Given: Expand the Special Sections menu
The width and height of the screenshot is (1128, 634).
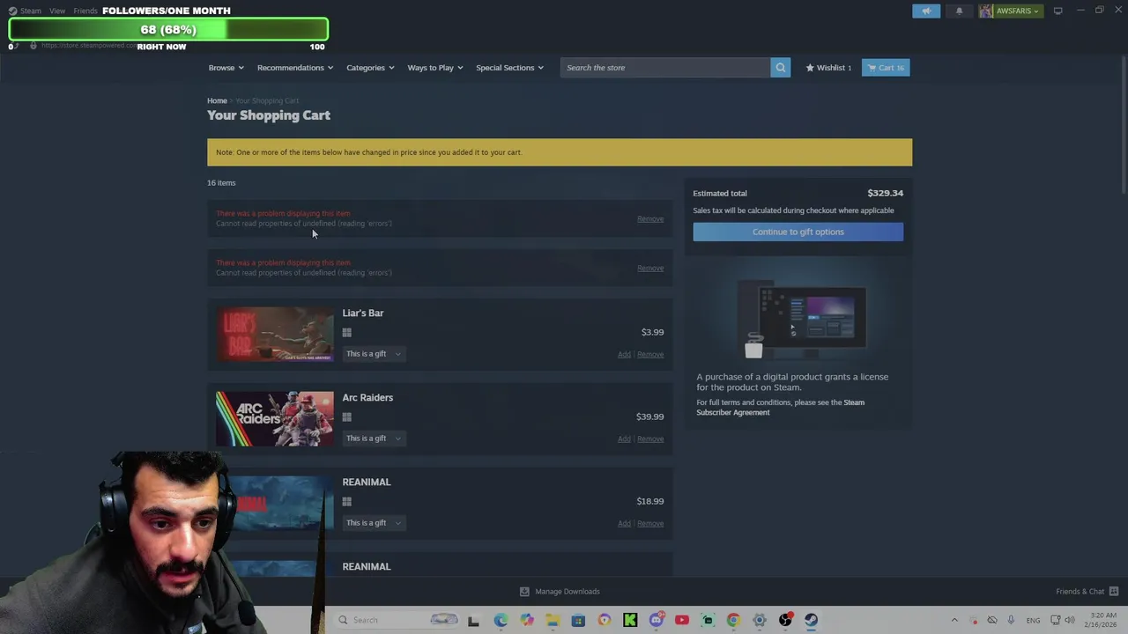Looking at the screenshot, I should pos(509,68).
